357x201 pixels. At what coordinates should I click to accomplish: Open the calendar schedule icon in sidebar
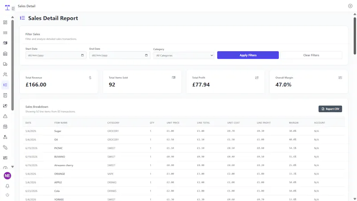pos(5,127)
